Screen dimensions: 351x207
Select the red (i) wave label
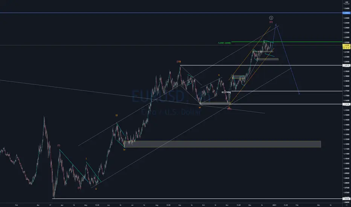[x=59, y=145]
